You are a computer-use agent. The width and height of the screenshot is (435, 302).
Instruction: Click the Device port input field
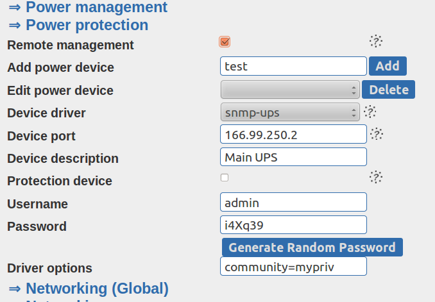(x=293, y=135)
